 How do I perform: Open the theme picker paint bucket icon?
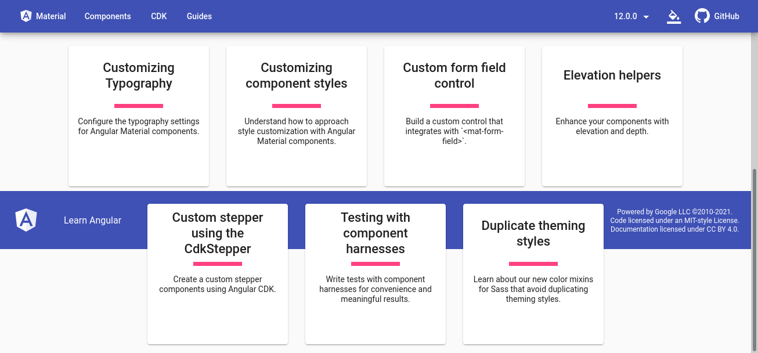point(673,16)
